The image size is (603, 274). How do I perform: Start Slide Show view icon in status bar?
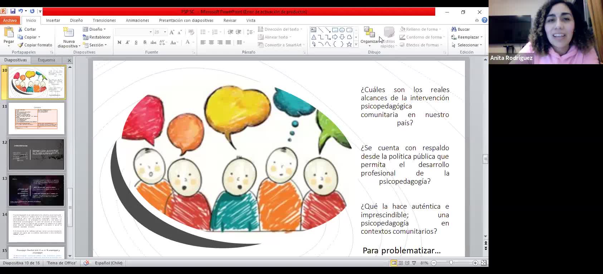click(x=414, y=263)
